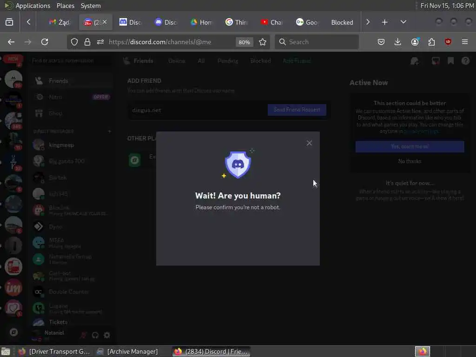476x357 pixels.
Task: Click the 'No thanks' link
Action: [410, 161]
